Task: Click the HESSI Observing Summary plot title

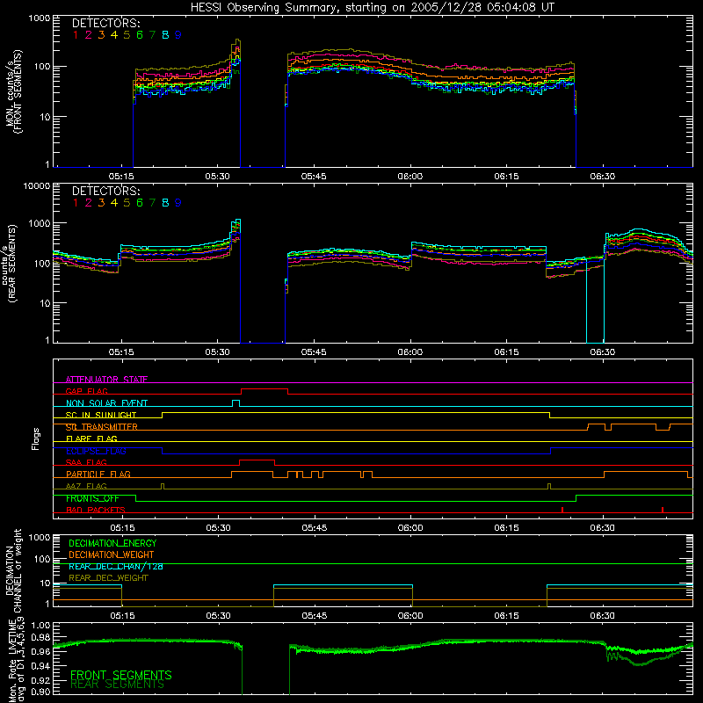Action: pyautogui.click(x=372, y=7)
